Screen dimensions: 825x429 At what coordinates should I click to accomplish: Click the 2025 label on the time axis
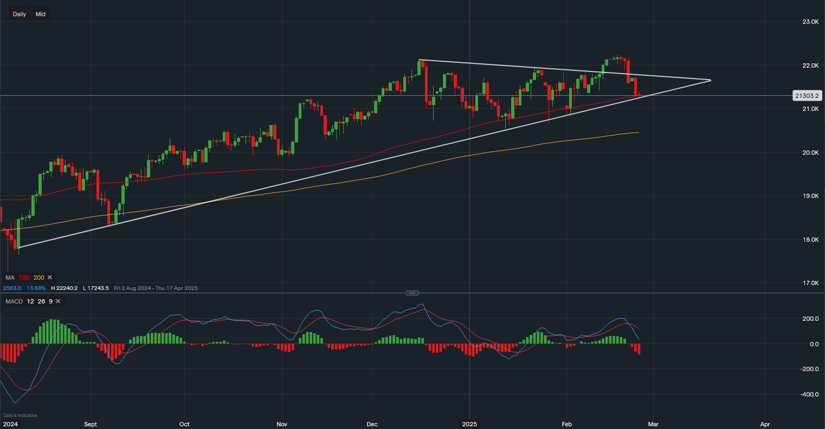(470, 425)
